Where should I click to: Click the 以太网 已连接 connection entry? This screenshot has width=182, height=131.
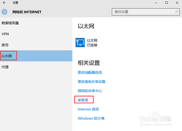click(x=86, y=43)
